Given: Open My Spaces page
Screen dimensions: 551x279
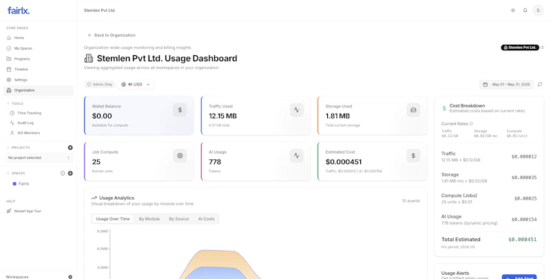Looking at the screenshot, I should 39,48.
